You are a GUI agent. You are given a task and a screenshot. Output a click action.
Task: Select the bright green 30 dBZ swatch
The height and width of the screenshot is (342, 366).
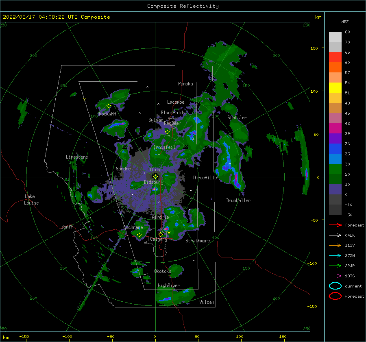pos(335,169)
